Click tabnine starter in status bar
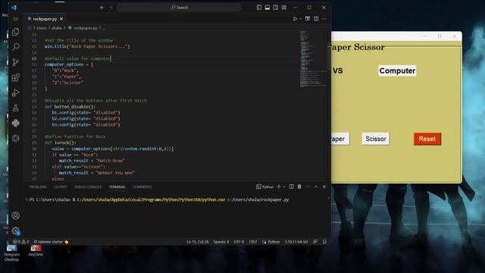 51,242
